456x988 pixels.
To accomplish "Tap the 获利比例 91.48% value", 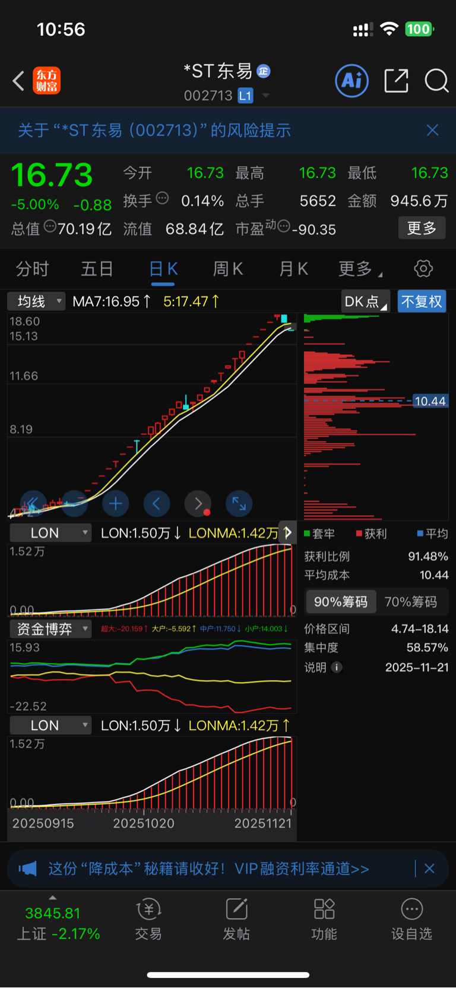I will [428, 556].
